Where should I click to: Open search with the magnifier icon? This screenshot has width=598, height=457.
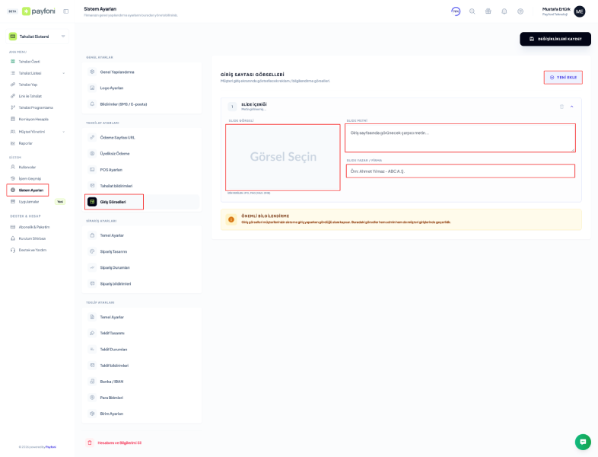click(x=472, y=11)
